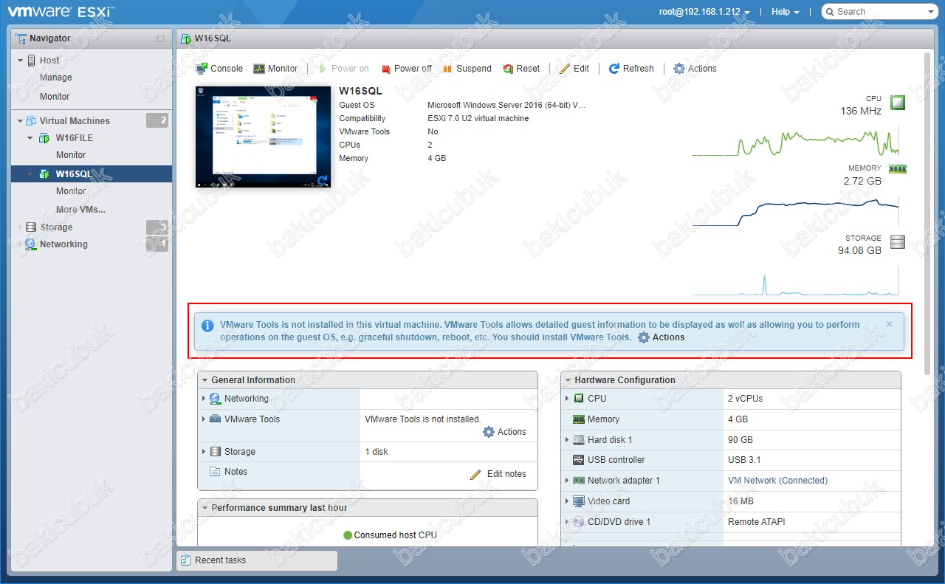Click the Networking globe icon in General Information

click(x=215, y=399)
